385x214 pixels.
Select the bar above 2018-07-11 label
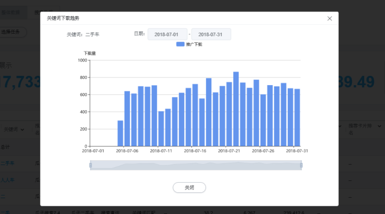coord(161,128)
